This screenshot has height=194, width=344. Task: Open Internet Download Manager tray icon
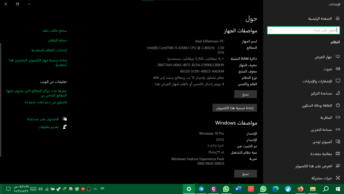pyautogui.click(x=65, y=189)
